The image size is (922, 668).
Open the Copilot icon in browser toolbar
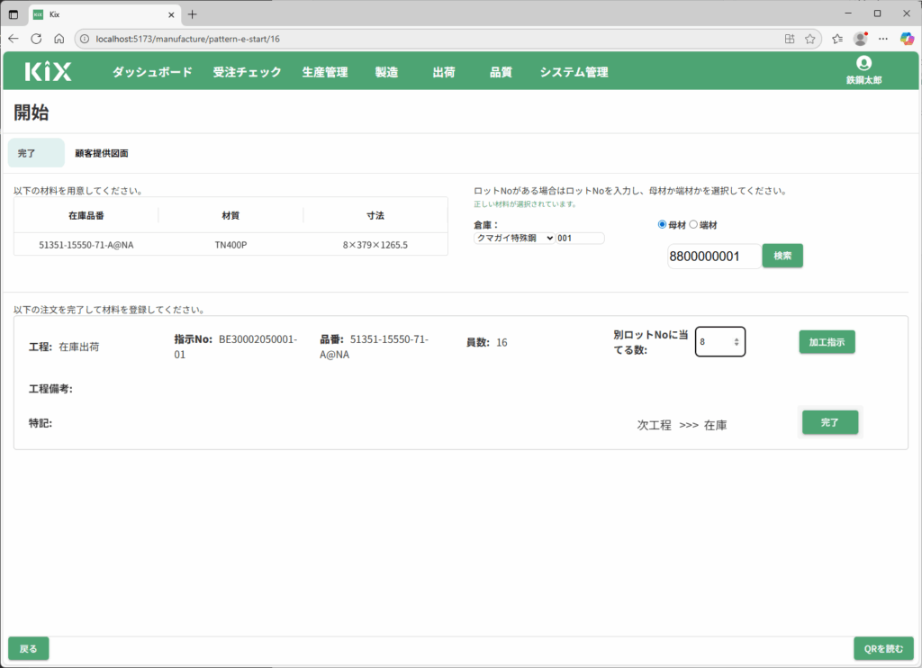(x=907, y=39)
